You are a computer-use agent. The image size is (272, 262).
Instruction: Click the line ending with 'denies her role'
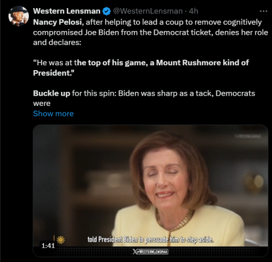pos(151,33)
